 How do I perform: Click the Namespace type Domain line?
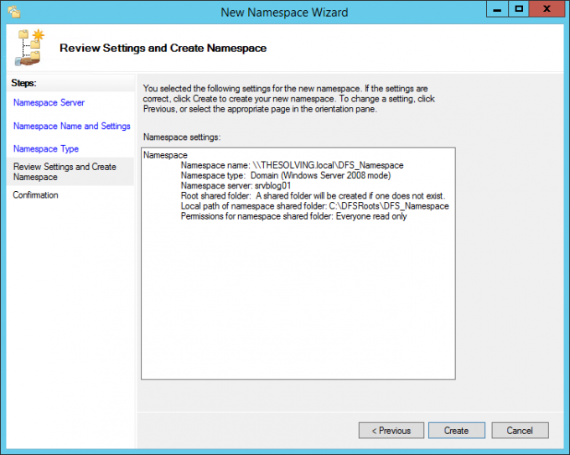click(285, 176)
